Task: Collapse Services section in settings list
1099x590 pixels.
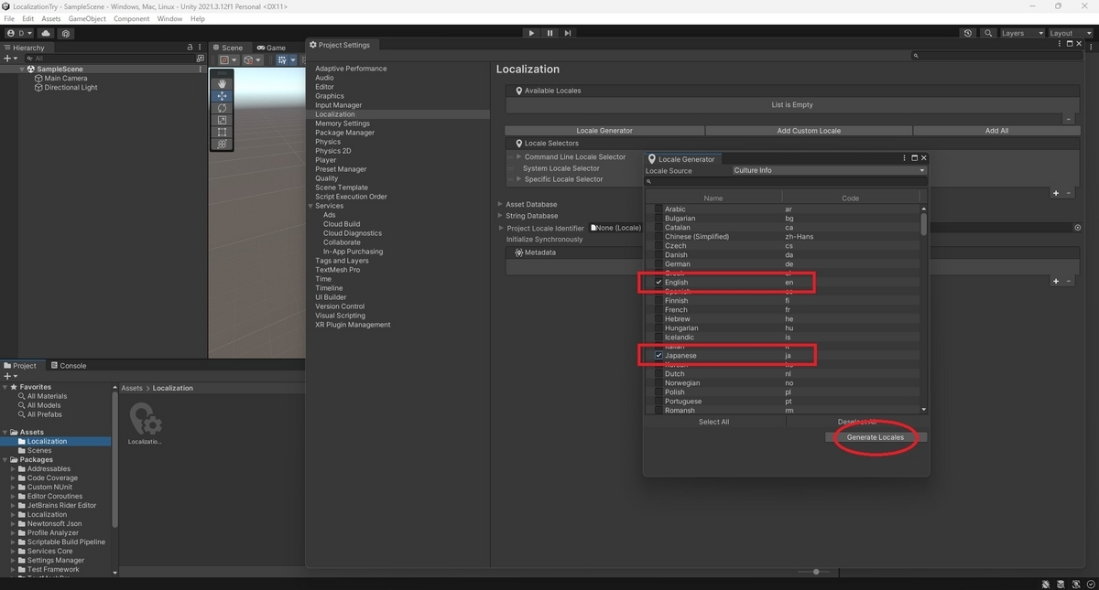Action: pos(310,206)
